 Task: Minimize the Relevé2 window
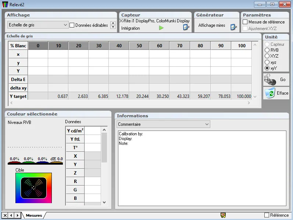click(260, 4)
